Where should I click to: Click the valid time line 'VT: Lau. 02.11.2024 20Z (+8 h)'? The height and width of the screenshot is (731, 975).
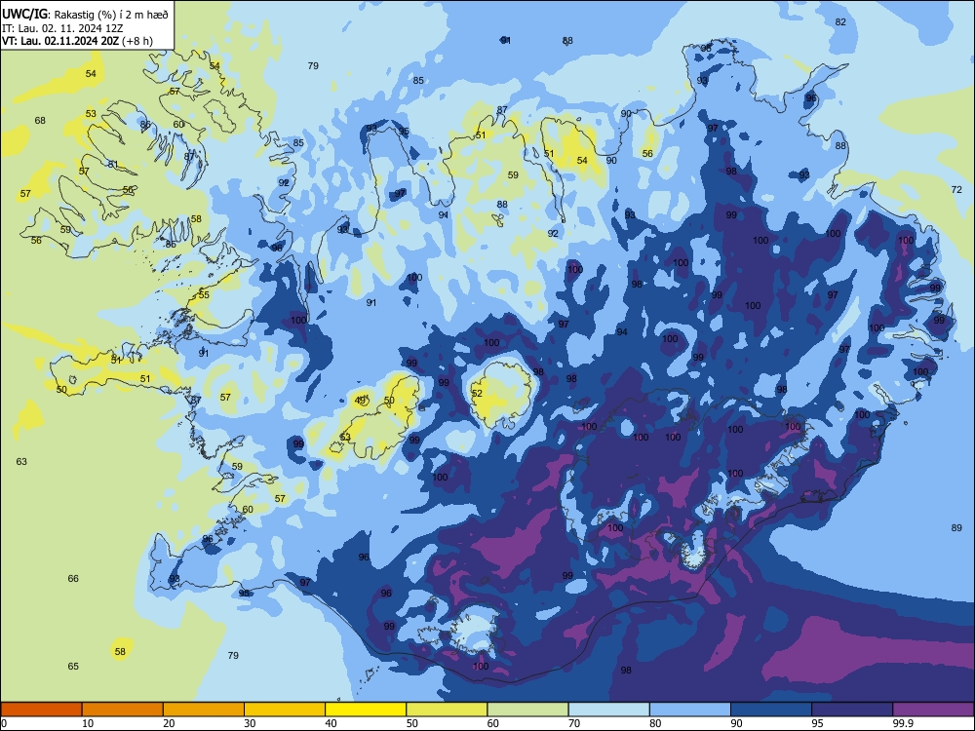pos(77,41)
